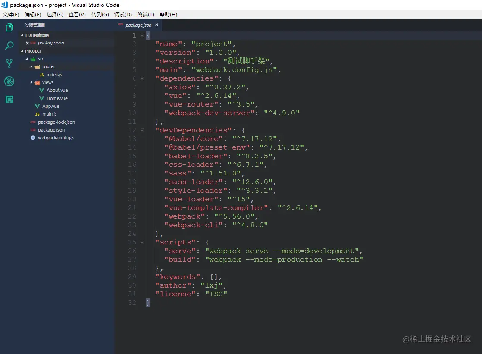Collapse the router folder arrow

point(31,66)
